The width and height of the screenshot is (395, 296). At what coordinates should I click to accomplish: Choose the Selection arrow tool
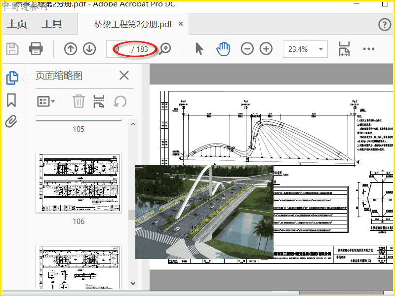point(199,49)
